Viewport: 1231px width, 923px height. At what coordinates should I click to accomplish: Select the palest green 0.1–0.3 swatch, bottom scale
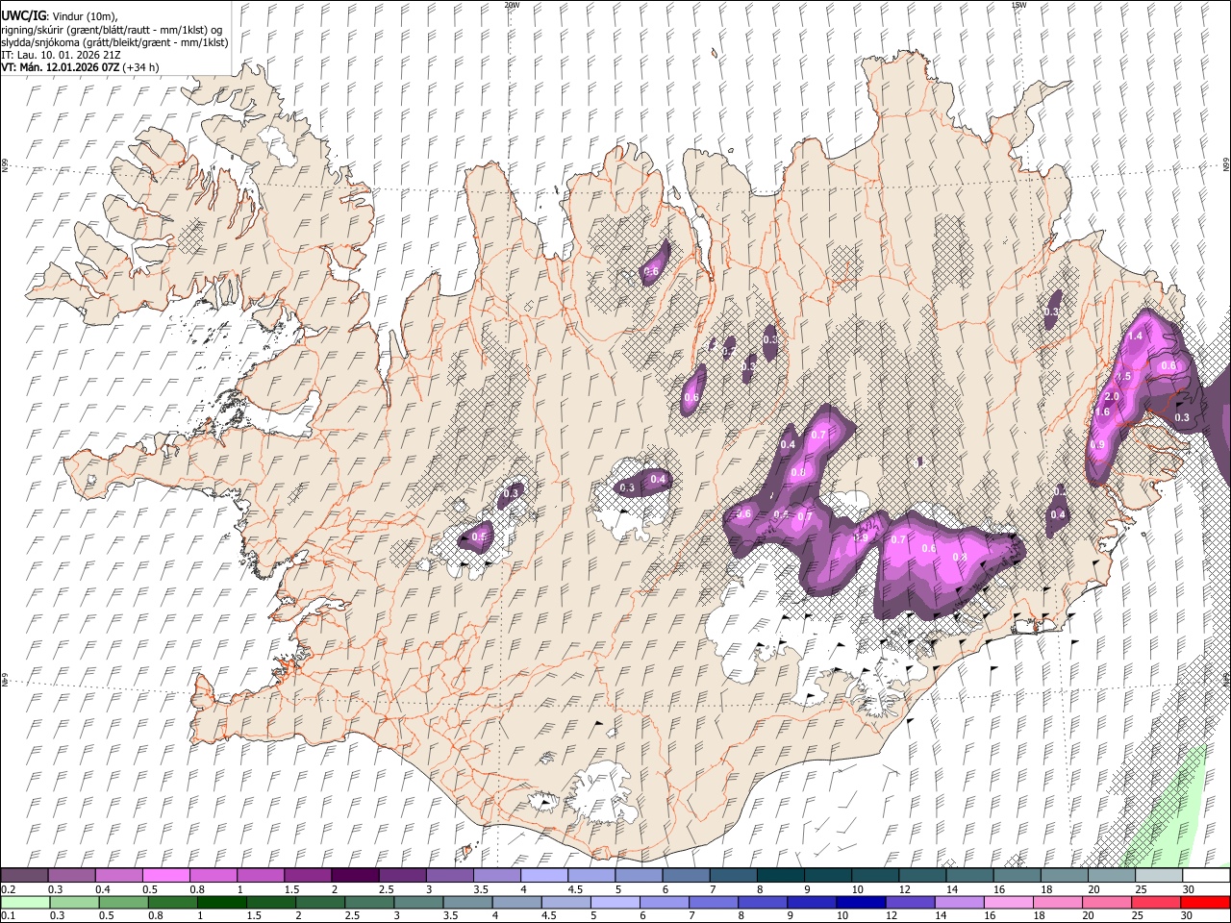point(25,902)
